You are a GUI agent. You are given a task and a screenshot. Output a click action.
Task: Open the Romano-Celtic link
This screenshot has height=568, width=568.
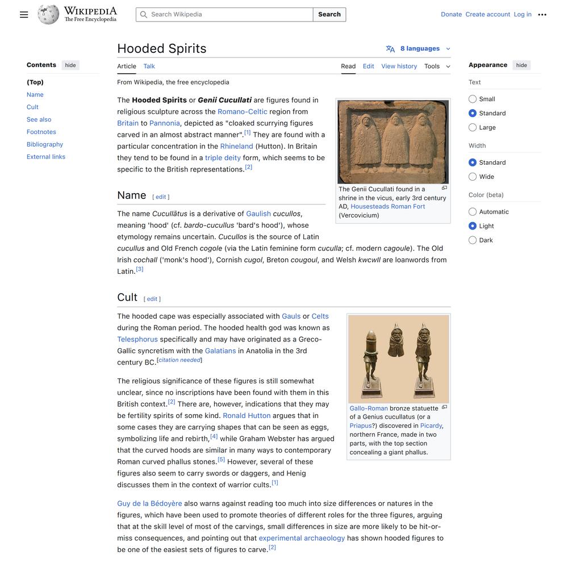point(243,111)
